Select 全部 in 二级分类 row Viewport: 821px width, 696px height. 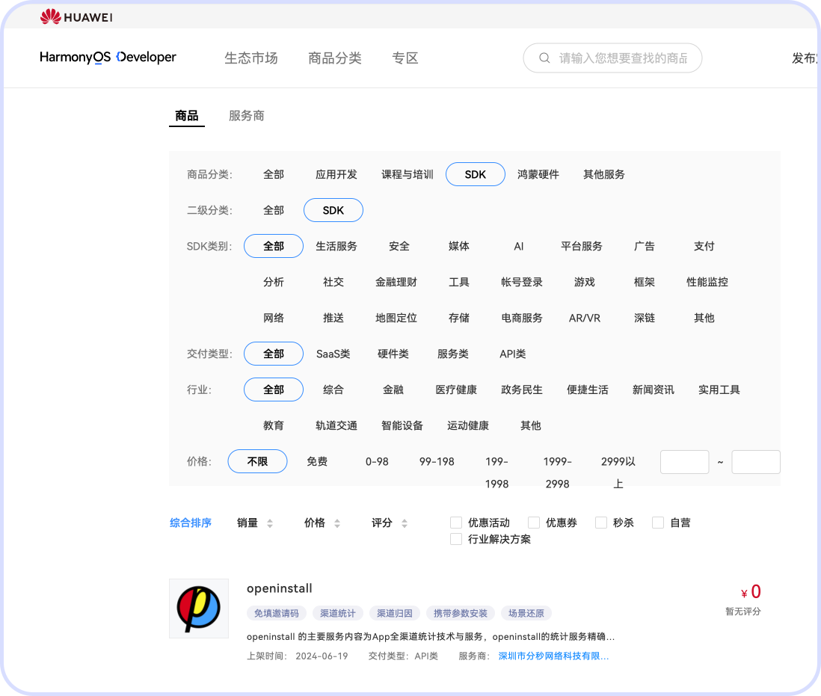coord(274,210)
